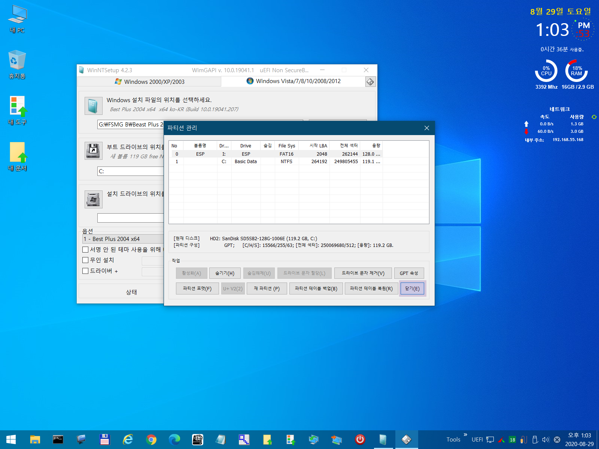Click the red power button taskbar icon

click(360, 440)
